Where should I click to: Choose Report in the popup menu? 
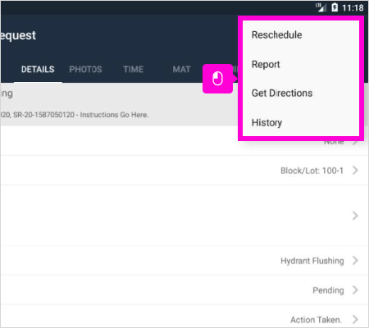point(266,65)
